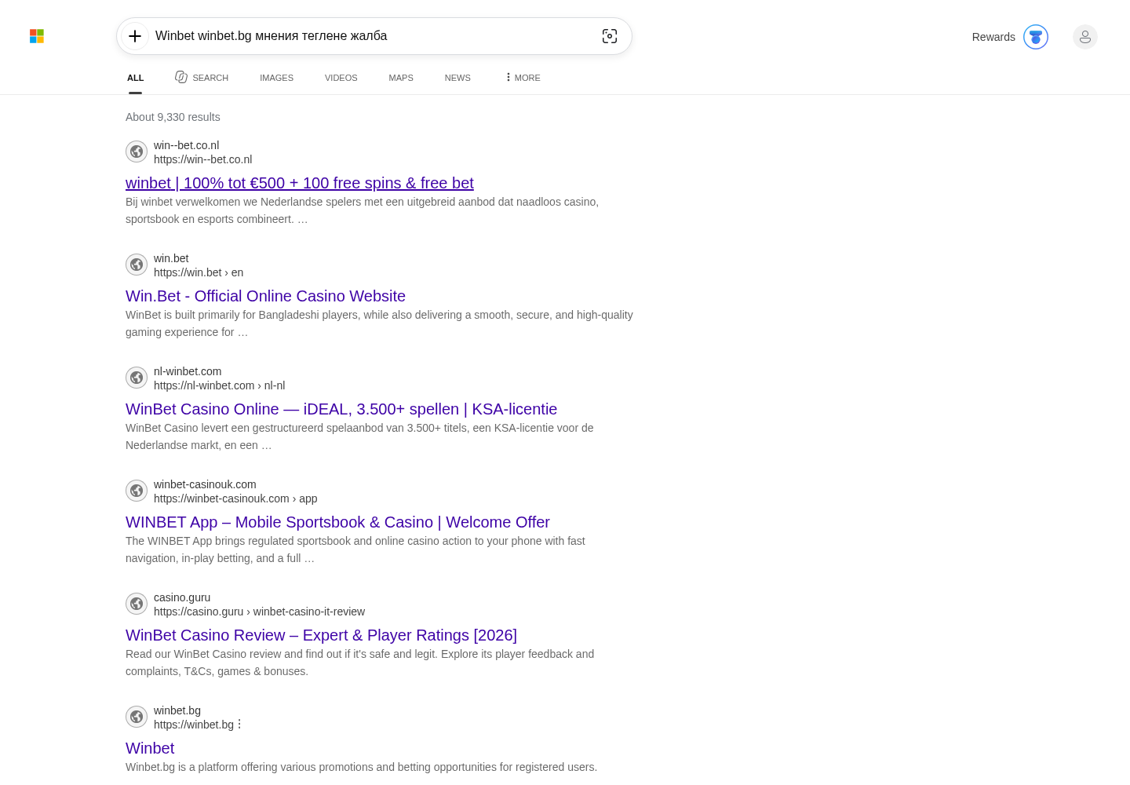The image size is (1130, 785).
Task: Click site name 'casino.guru'
Action: point(182,597)
